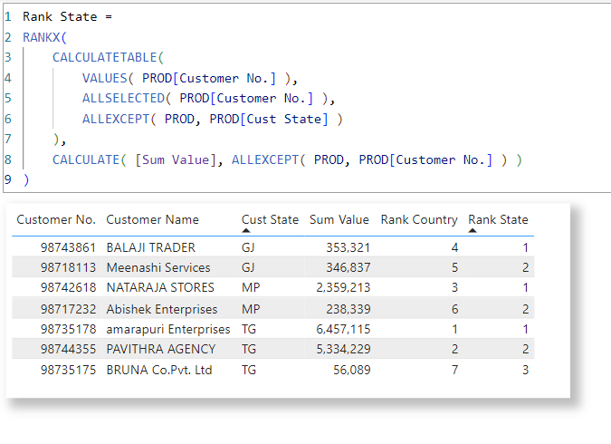The height and width of the screenshot is (444, 611).
Task: Click sort arrow under Rank State
Action: [473, 230]
